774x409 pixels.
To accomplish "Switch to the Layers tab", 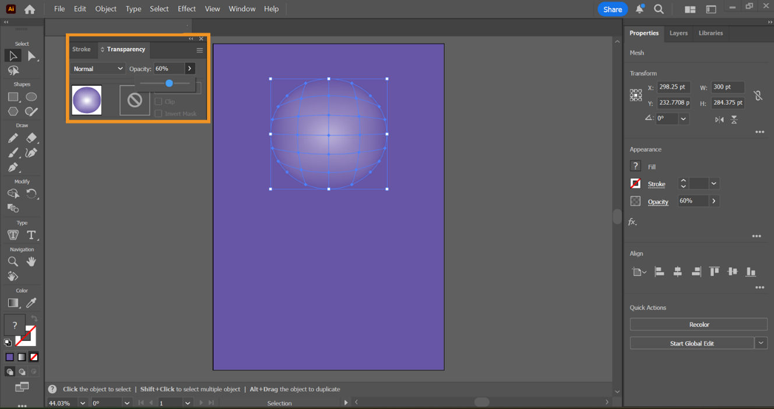I will (678, 33).
